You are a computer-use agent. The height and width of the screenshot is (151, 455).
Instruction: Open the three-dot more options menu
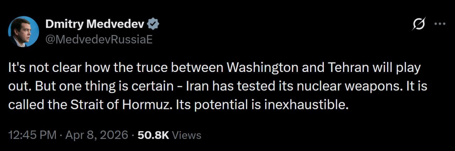(440, 24)
